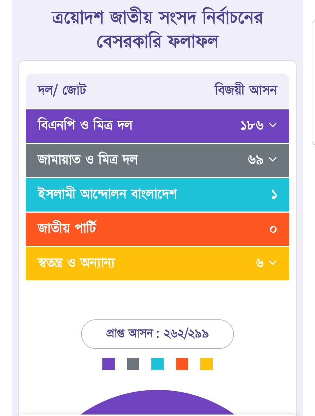The height and width of the screenshot is (416, 315).
Task: Expand the বিএনপি ও মিত্র দল row chevron
Action: coord(273,125)
